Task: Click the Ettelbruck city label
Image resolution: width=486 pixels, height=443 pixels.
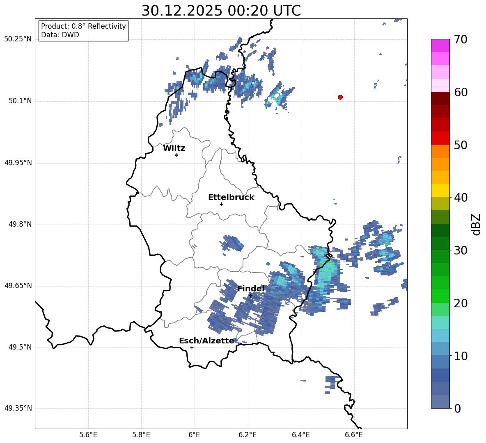Action: coord(231,198)
